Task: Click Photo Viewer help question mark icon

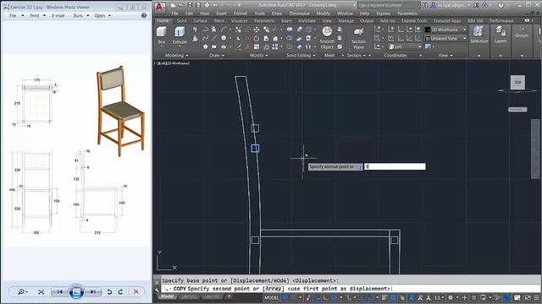Action: pos(144,15)
